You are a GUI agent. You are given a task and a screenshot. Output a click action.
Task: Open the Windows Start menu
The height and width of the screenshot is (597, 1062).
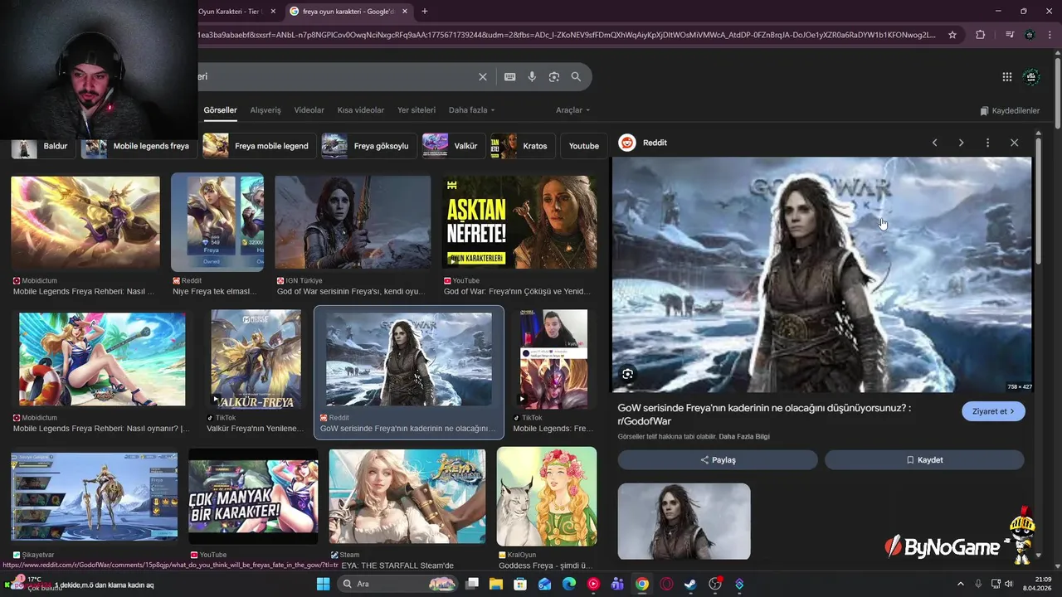click(324, 584)
